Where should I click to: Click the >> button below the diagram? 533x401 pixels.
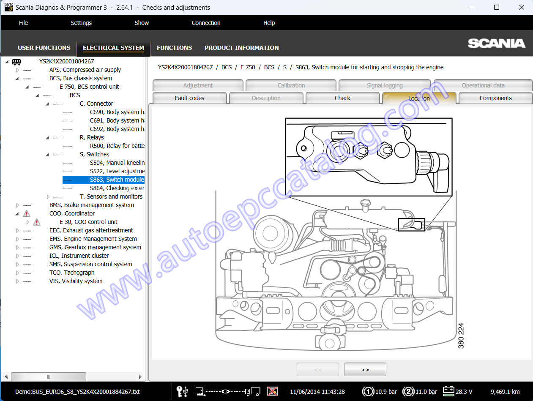[365, 369]
